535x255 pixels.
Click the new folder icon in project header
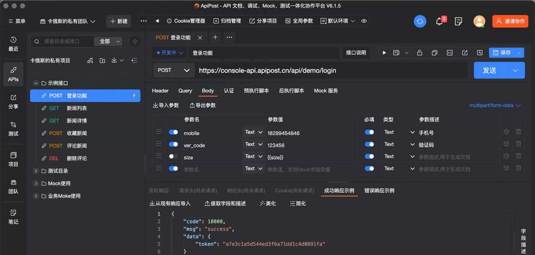[102, 61]
